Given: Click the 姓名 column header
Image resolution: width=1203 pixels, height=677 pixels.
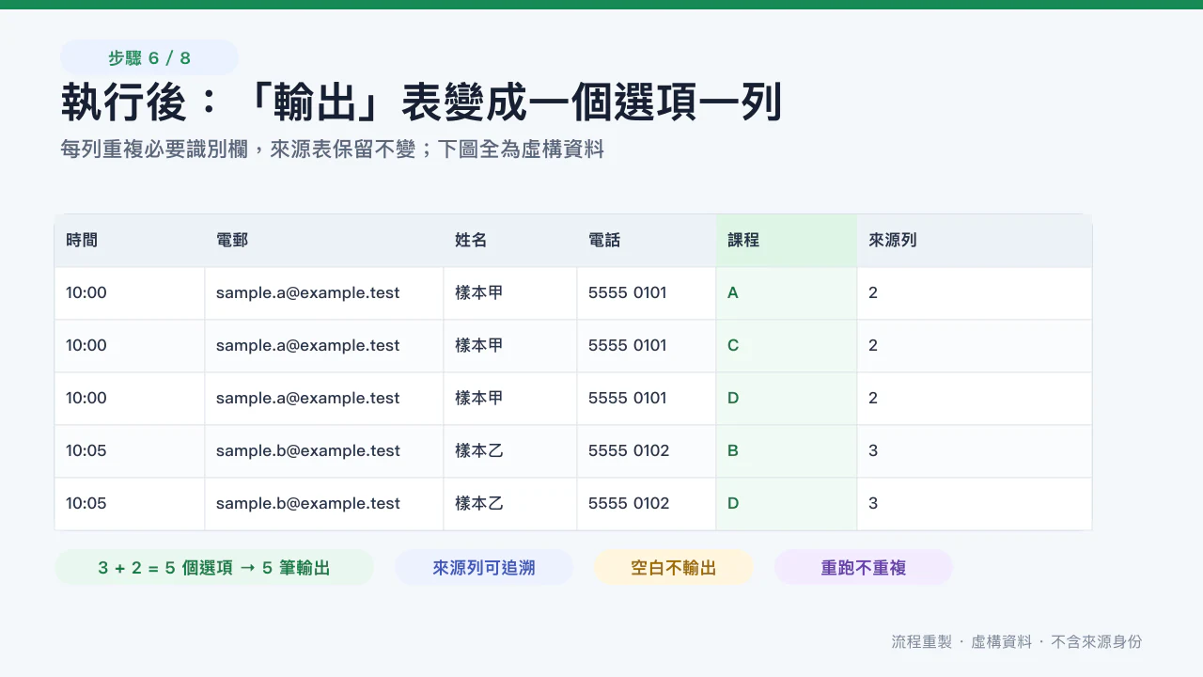Looking at the screenshot, I should (510, 241).
